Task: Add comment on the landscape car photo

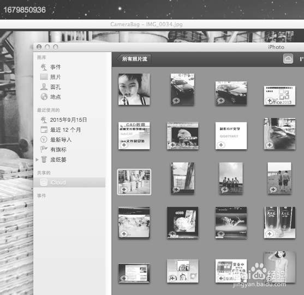Action: [x=221, y=101]
